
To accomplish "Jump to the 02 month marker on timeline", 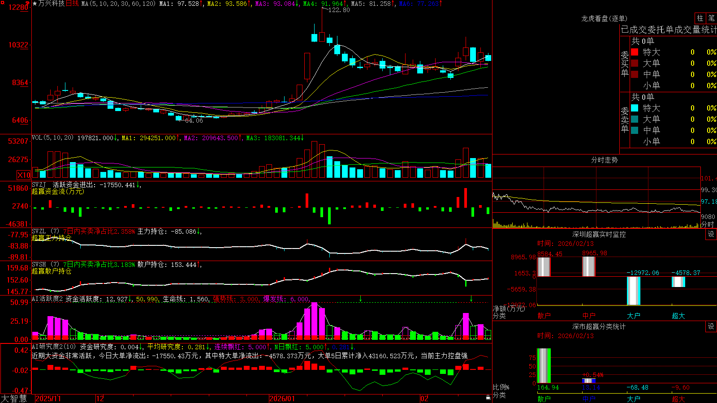I will tap(424, 399).
